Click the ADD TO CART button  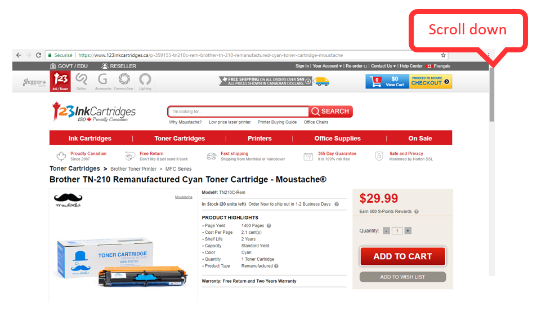403,256
